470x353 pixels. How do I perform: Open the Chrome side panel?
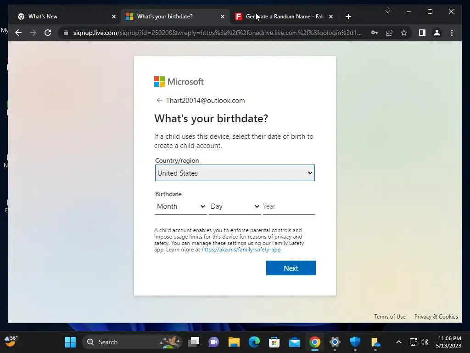click(422, 33)
